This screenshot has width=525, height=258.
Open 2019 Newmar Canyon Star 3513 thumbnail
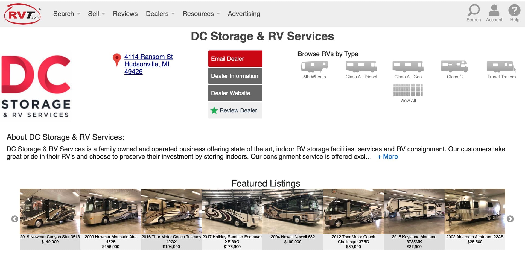(x=50, y=211)
